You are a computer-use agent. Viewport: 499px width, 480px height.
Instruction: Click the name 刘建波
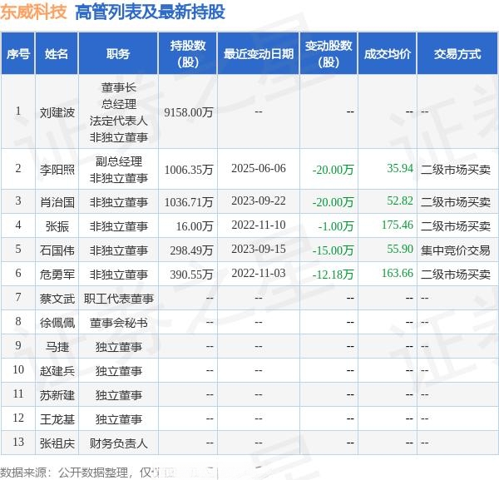pyautogui.click(x=57, y=112)
